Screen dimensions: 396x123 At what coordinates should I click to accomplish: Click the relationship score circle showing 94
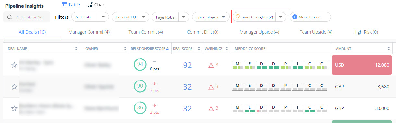coord(140,64)
